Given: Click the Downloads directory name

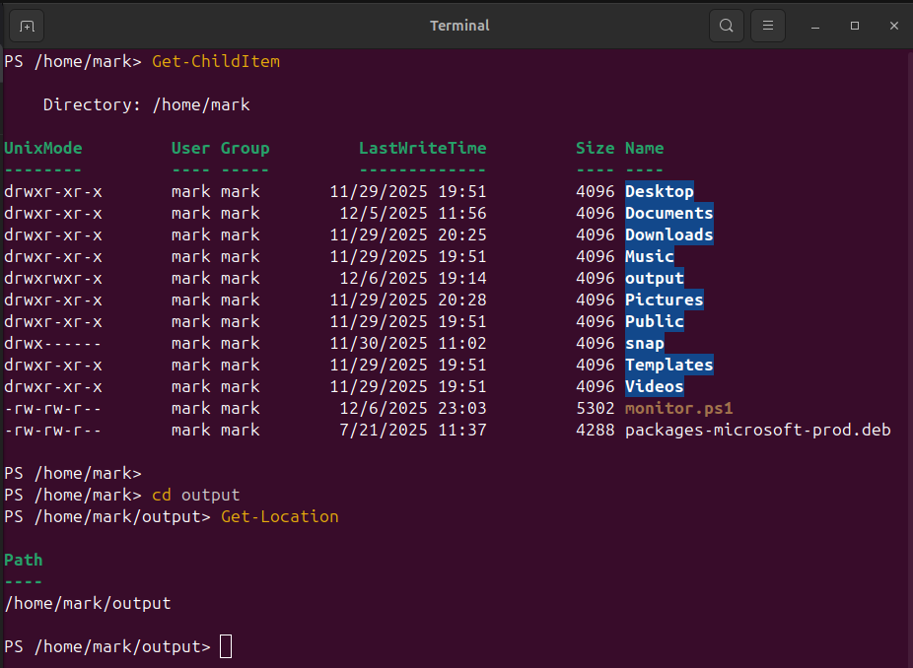Looking at the screenshot, I should (668, 234).
